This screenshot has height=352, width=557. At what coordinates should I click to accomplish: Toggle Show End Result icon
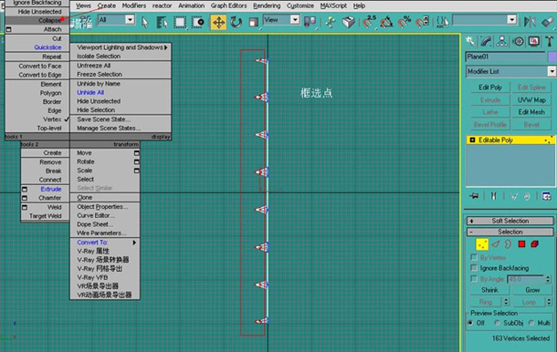[493, 196]
